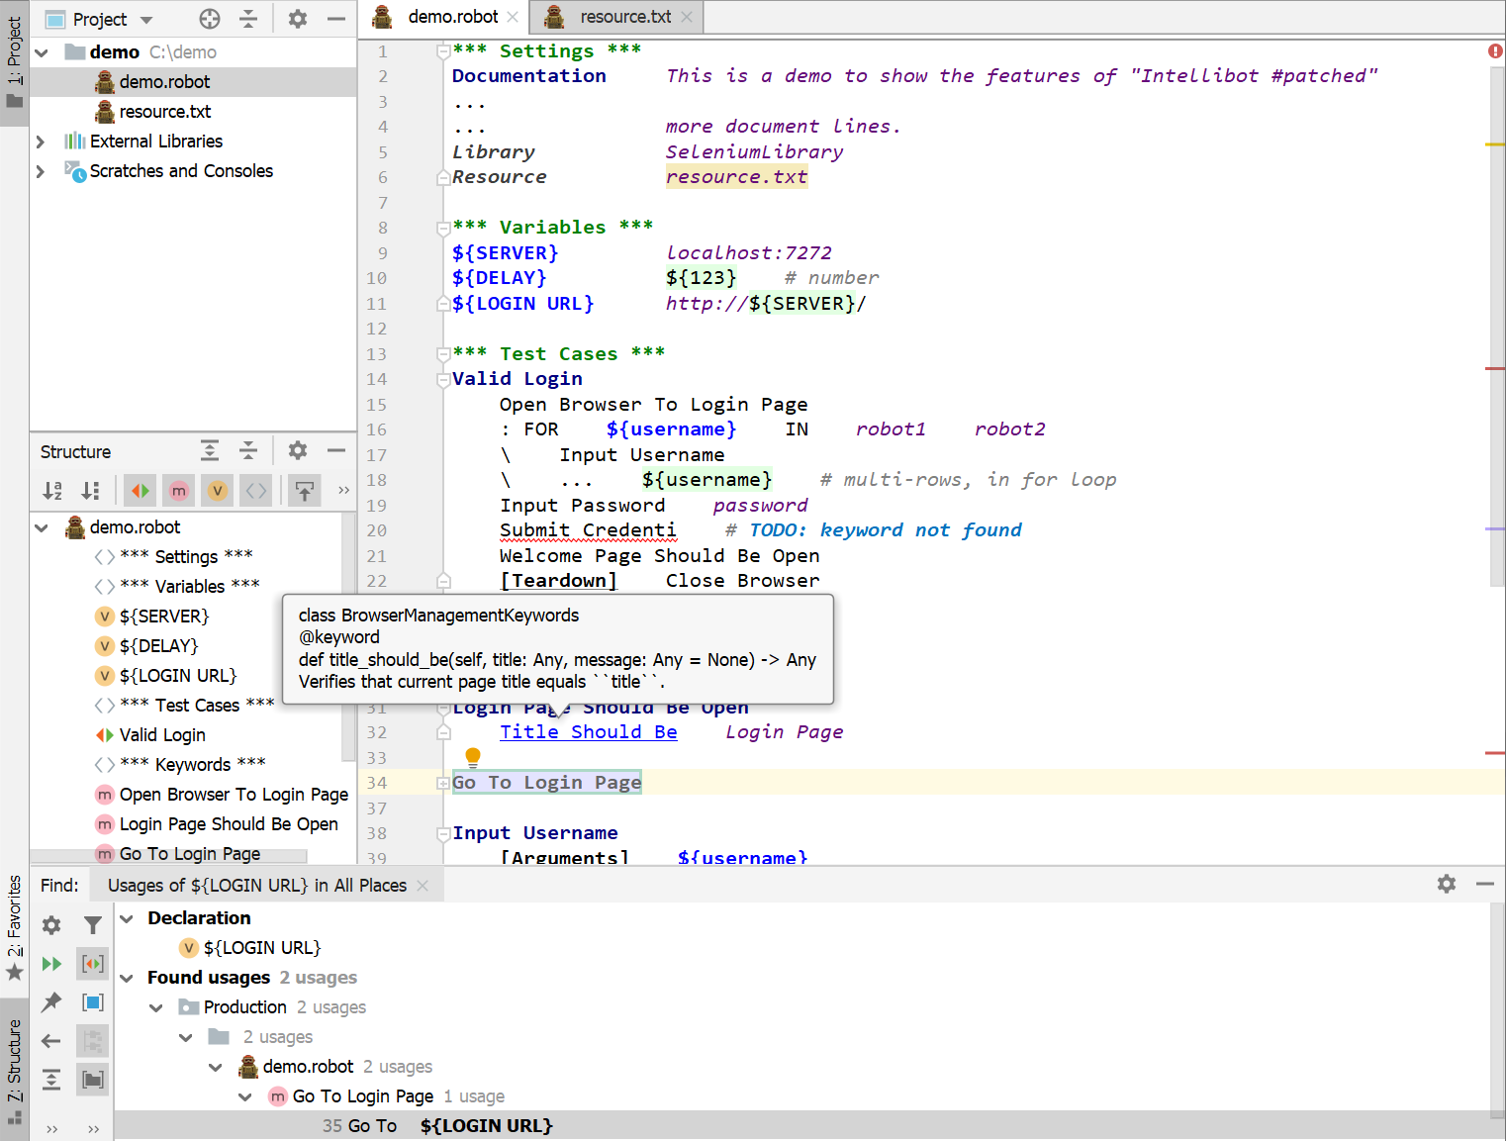Image resolution: width=1506 pixels, height=1141 pixels.
Task: Select resource.txt in Project tree
Action: click(164, 112)
